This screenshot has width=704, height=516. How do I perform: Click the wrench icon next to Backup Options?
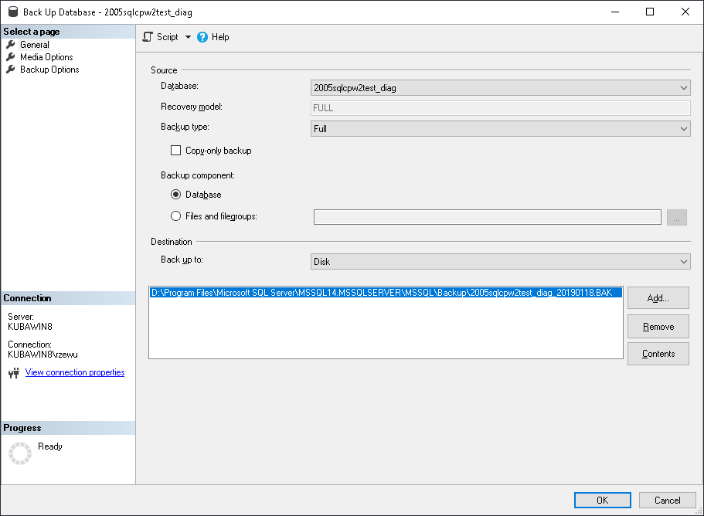tap(11, 70)
